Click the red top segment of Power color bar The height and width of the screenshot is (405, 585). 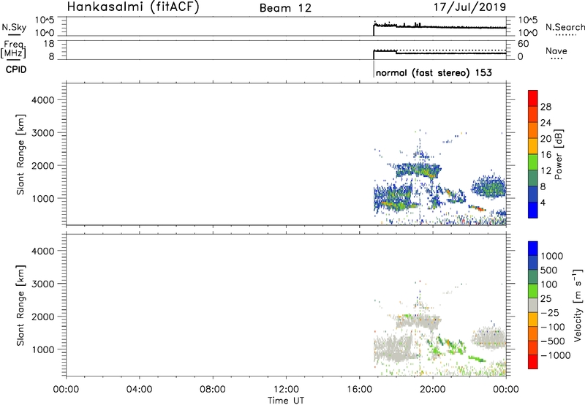pyautogui.click(x=533, y=98)
